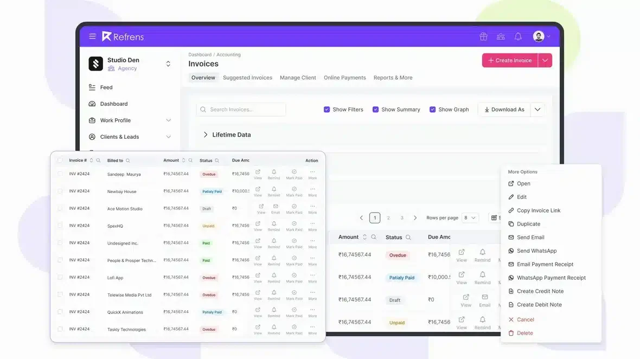Click the Download As button

click(504, 110)
